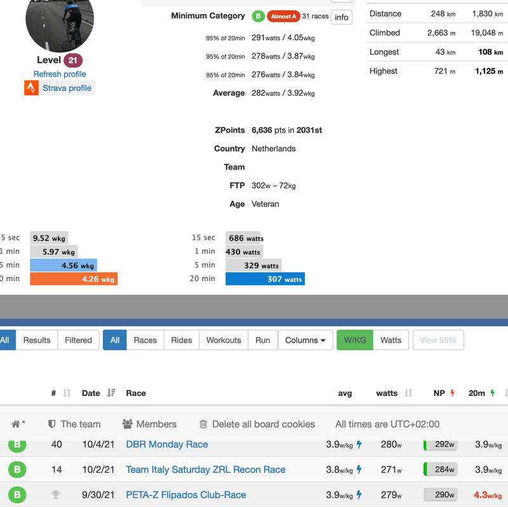Click the 290w NP cell
The height and width of the screenshot is (507, 508).
[x=441, y=495]
